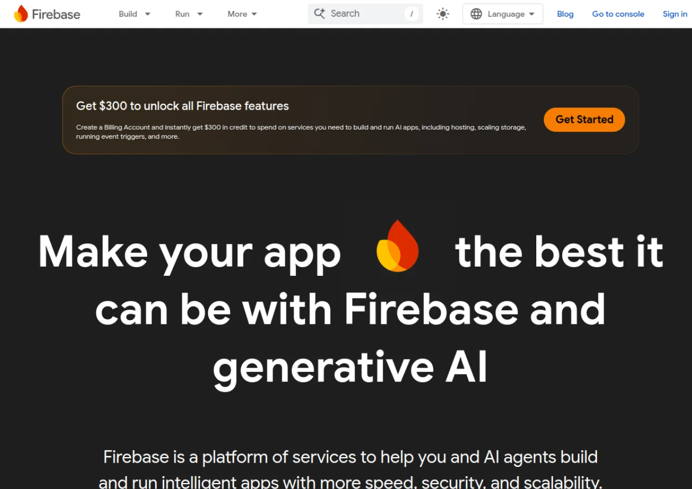692x489 pixels.
Task: Open the Blog link
Action: [x=565, y=14]
